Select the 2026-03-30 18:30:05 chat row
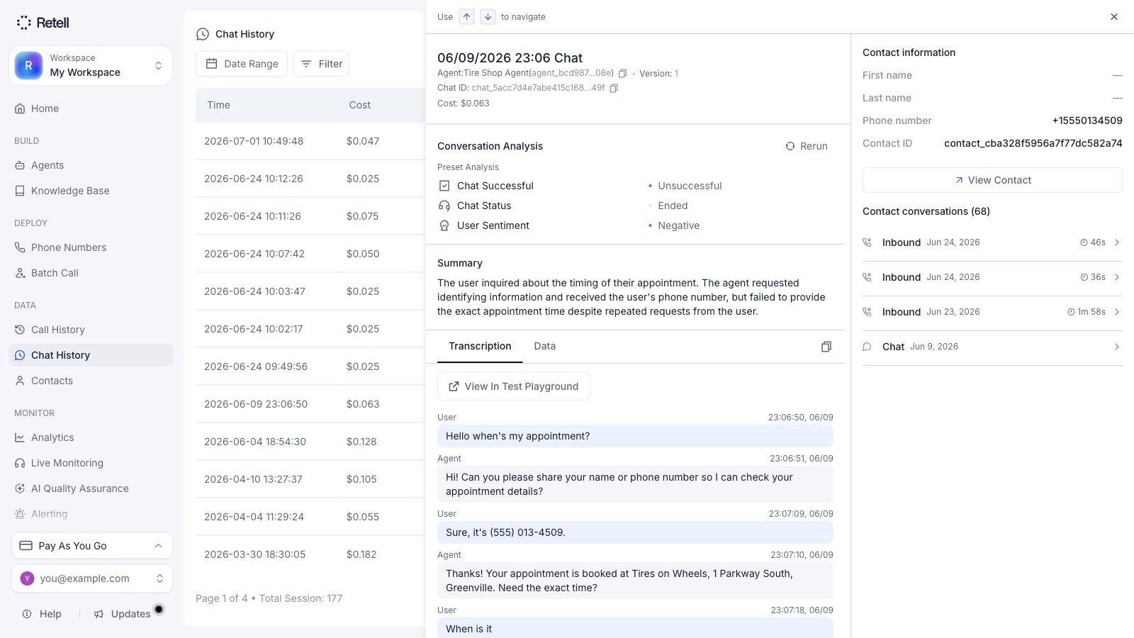The height and width of the screenshot is (638, 1134). tap(310, 554)
